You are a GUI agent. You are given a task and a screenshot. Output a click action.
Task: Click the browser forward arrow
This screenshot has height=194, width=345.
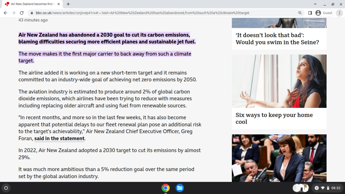(x=14, y=13)
